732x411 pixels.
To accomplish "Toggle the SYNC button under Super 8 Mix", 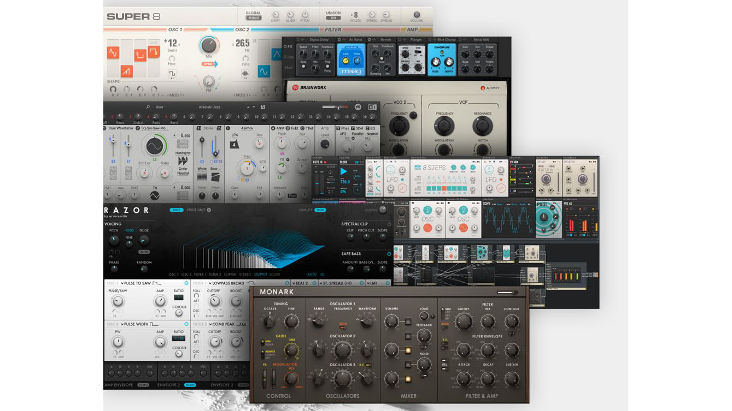I will coord(209,64).
